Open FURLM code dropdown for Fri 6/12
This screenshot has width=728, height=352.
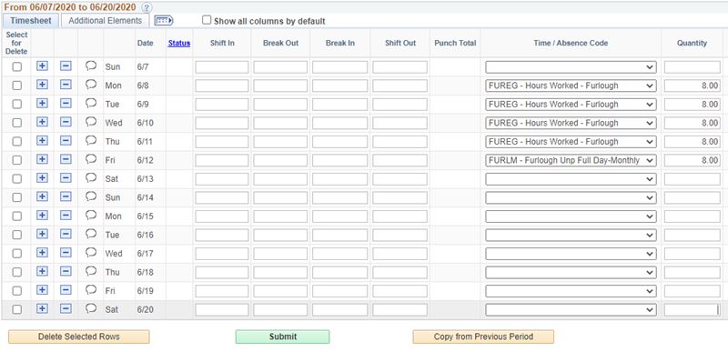click(571, 160)
